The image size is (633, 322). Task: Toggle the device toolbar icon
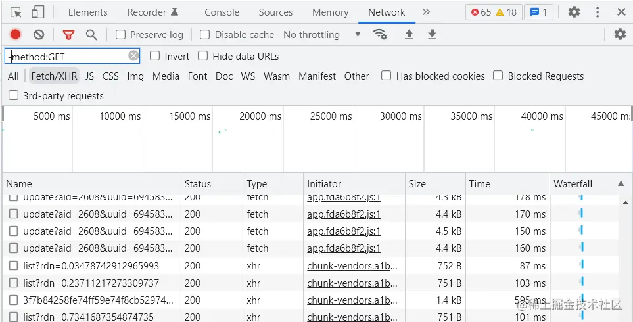click(37, 12)
